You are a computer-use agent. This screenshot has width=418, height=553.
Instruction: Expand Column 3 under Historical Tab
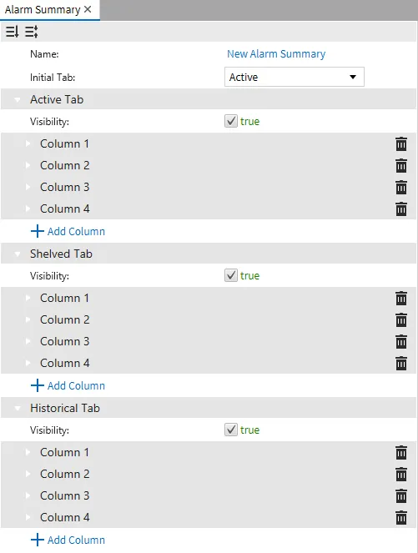pyautogui.click(x=28, y=496)
